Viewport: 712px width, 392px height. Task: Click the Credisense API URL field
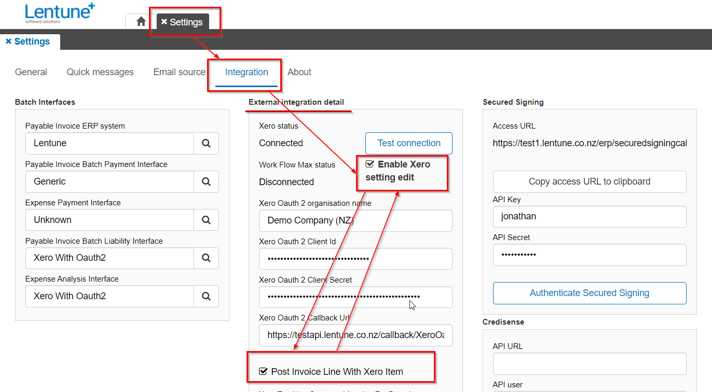(590, 363)
